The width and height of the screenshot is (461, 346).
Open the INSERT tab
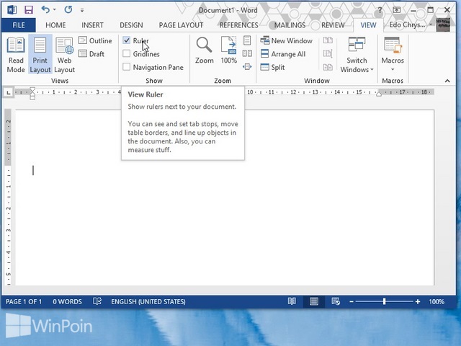92,25
